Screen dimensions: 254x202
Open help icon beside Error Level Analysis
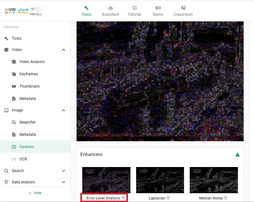tap(123, 198)
